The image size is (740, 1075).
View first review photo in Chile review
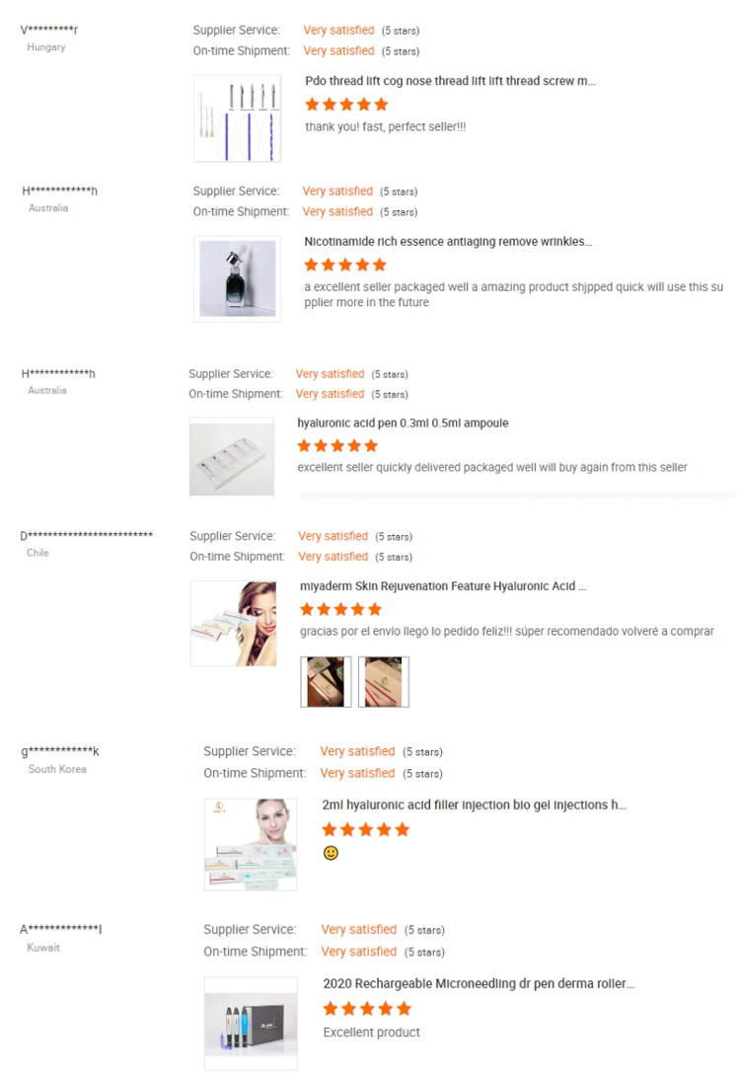(x=326, y=681)
